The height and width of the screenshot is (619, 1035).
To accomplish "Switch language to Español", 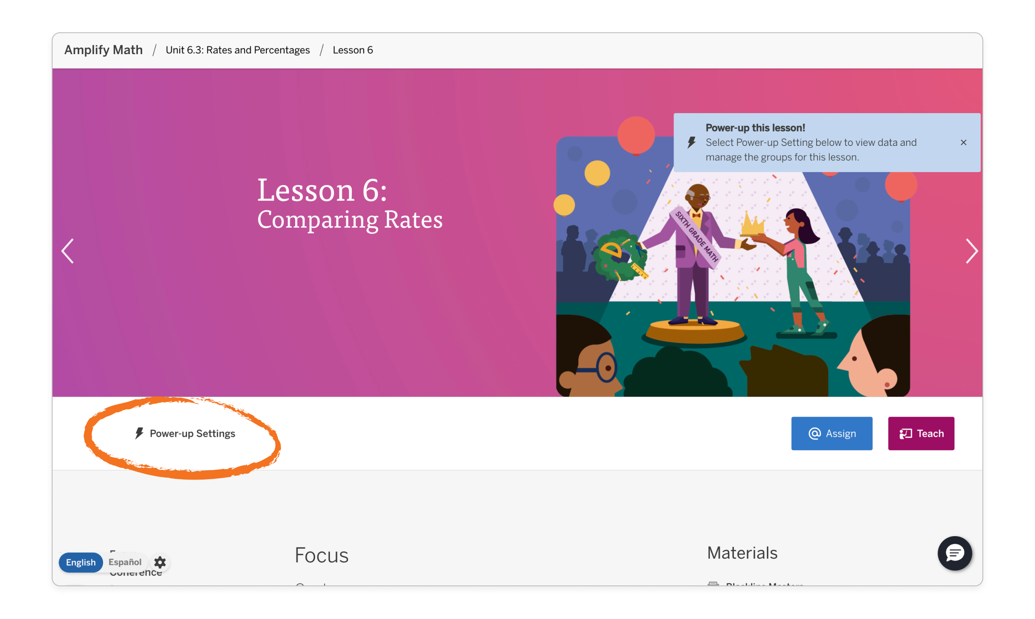I will coord(125,562).
